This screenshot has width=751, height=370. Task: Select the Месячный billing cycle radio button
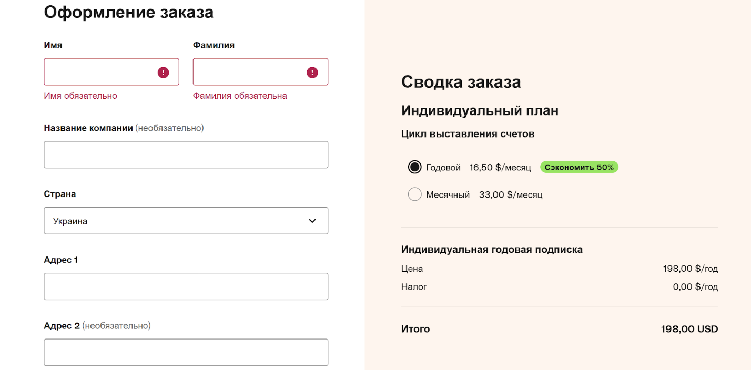(415, 194)
